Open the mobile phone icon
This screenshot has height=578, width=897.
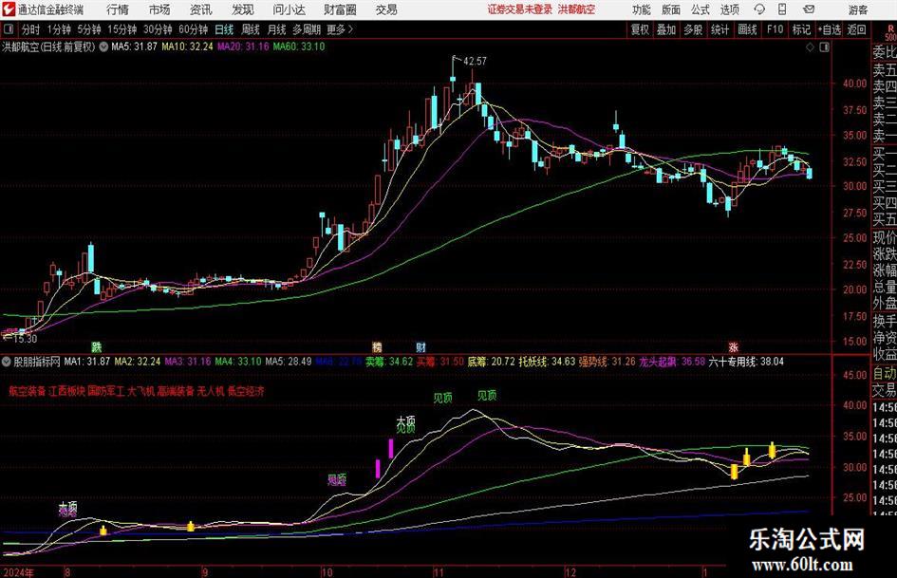click(782, 9)
